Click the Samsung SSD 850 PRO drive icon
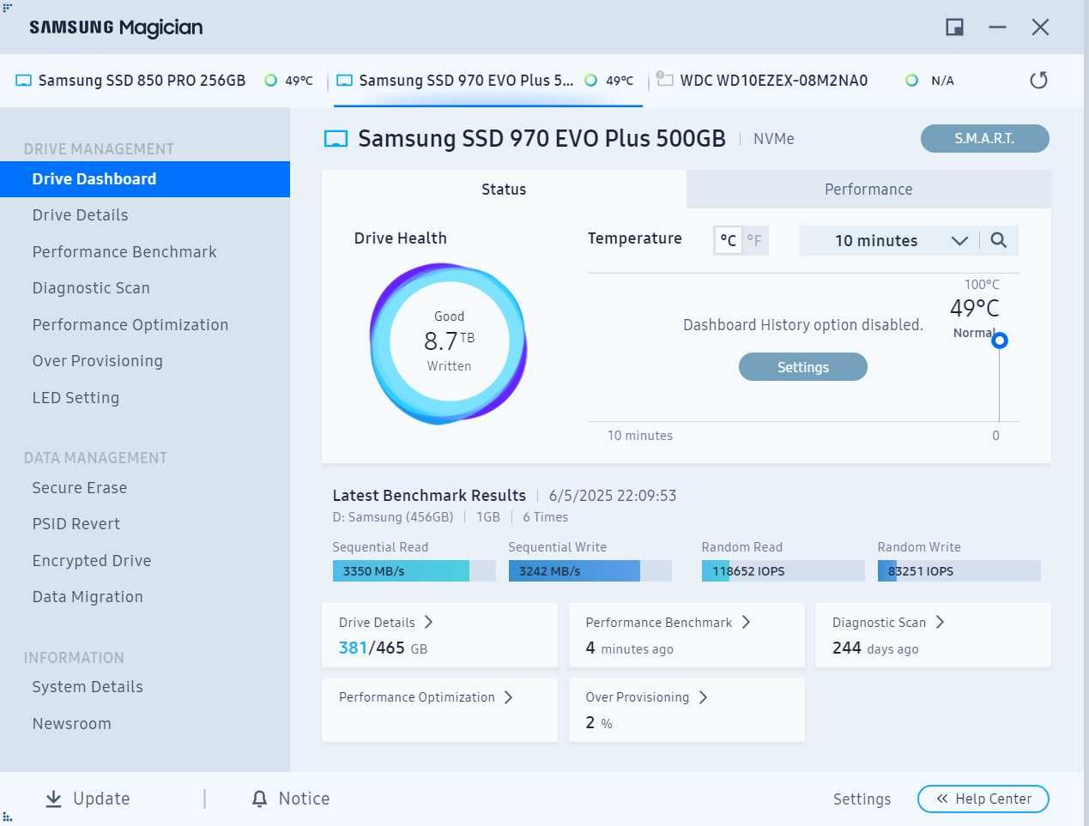The width and height of the screenshot is (1089, 826). click(x=23, y=81)
